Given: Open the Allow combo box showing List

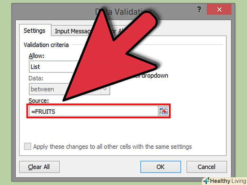Looking at the screenshot, I should (54, 67).
